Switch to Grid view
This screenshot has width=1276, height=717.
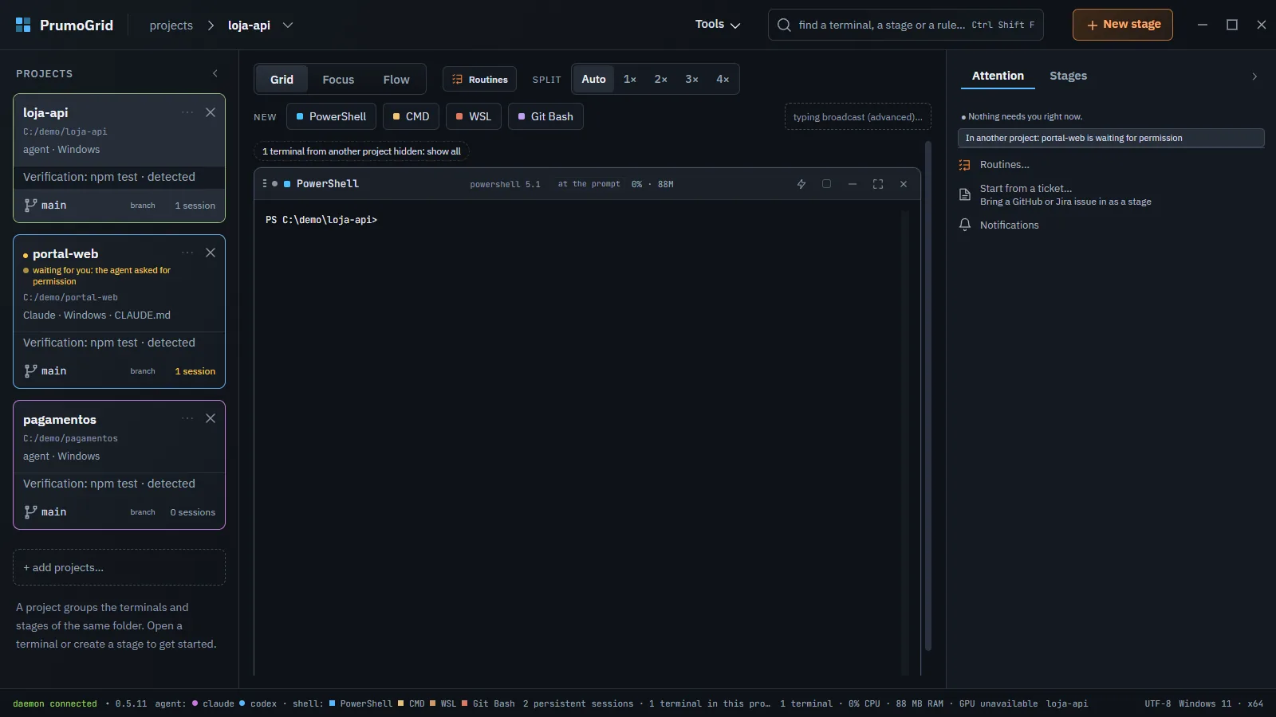click(x=282, y=80)
